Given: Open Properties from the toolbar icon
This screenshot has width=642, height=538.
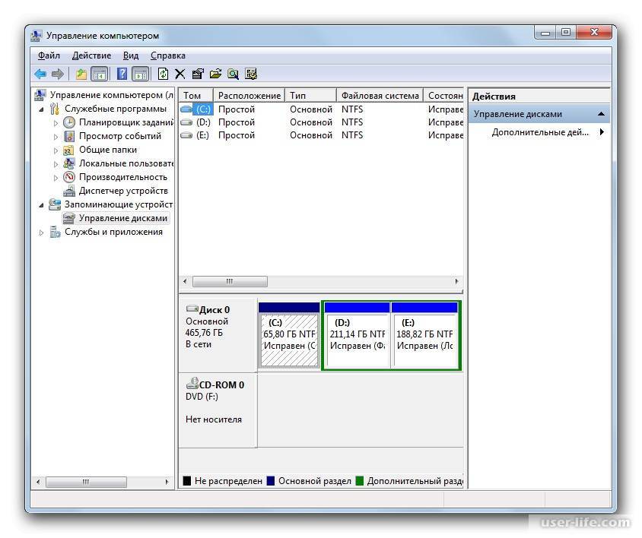Looking at the screenshot, I should click(198, 74).
